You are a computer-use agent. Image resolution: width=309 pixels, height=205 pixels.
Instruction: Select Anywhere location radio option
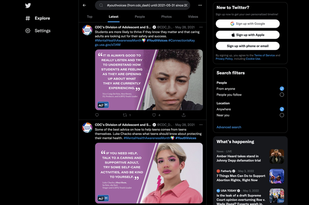[282, 109]
